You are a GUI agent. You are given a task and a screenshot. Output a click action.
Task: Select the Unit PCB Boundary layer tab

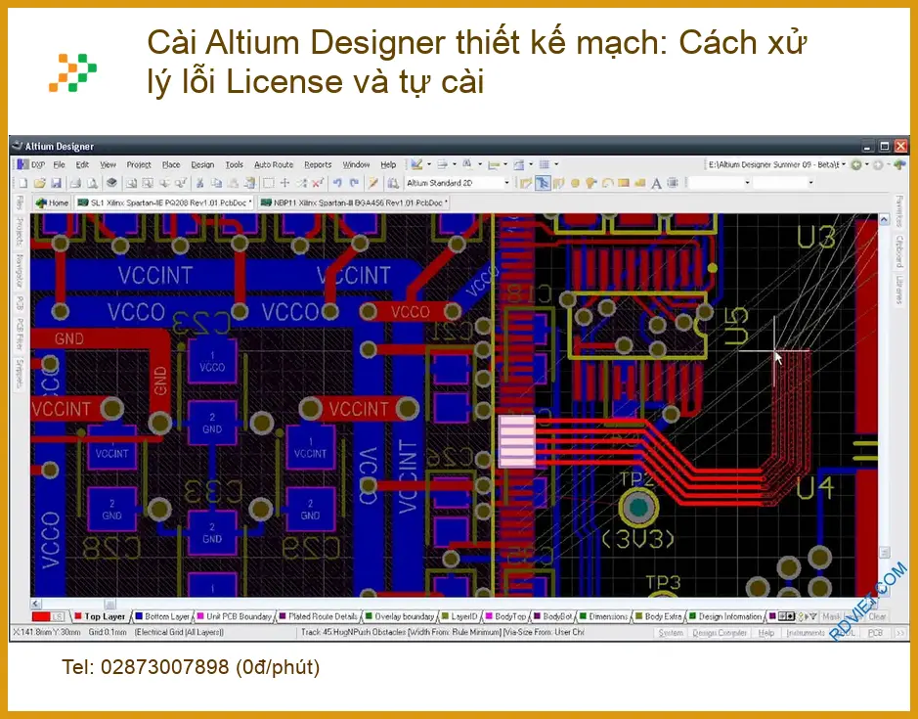tap(235, 617)
